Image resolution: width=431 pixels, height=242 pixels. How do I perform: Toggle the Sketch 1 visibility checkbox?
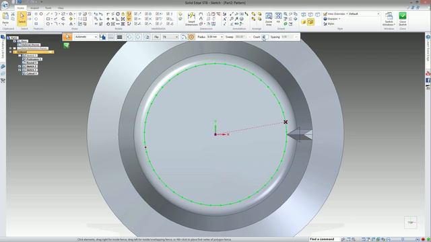click(x=20, y=55)
